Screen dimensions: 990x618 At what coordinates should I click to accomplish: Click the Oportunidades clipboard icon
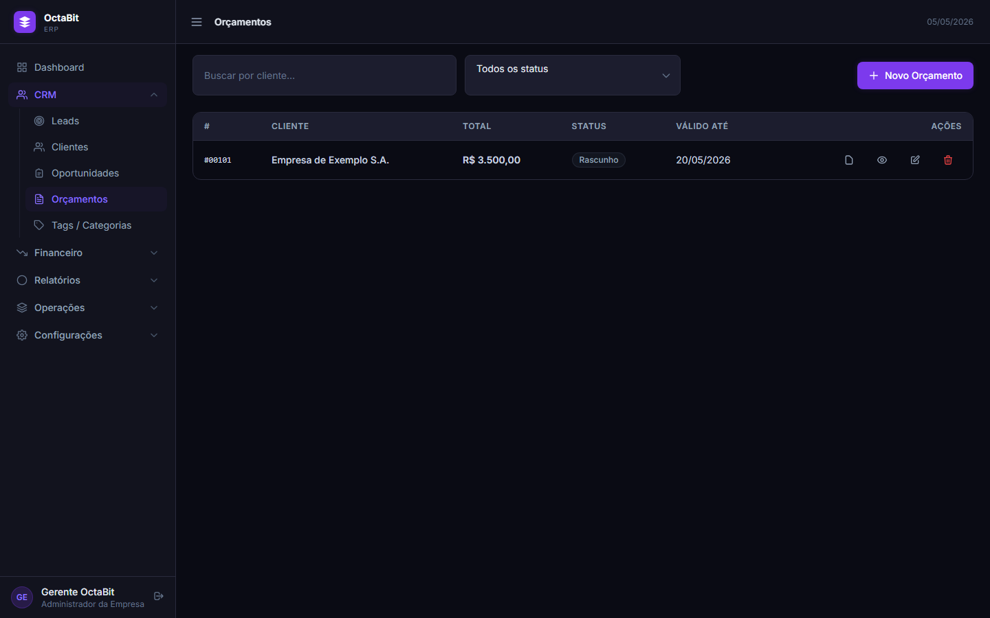[x=39, y=173]
